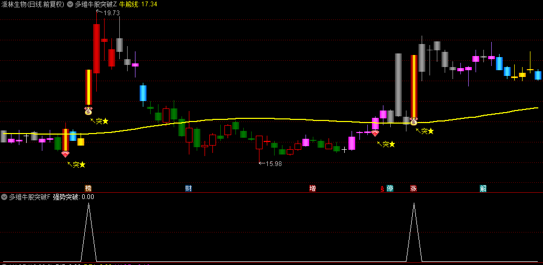Open the 财 financial report marker
Viewport: 543px width, 265px height.
tap(188, 189)
